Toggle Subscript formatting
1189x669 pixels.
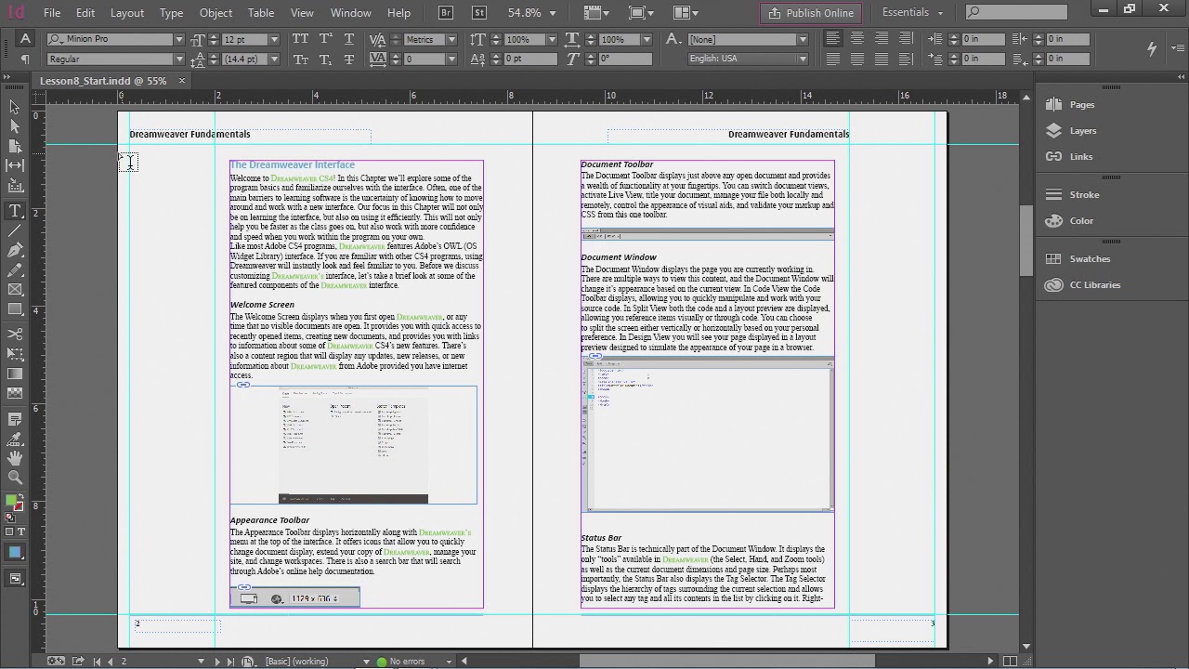click(326, 59)
